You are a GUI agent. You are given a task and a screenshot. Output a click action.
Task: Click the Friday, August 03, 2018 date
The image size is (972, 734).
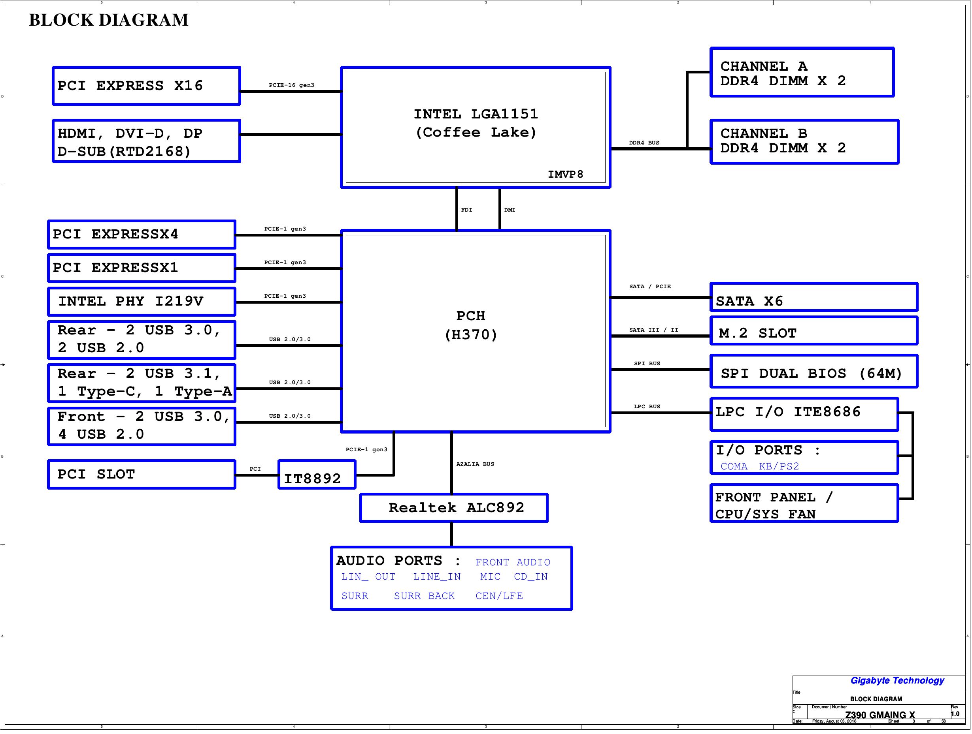[834, 721]
